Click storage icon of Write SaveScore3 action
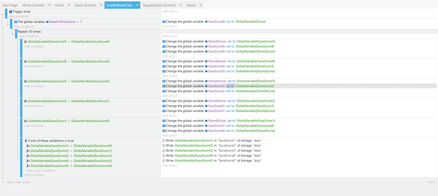The width and height of the screenshot is (438, 196). pos(164,150)
